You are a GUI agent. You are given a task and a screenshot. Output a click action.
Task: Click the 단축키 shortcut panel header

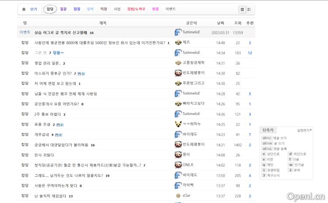(268, 130)
